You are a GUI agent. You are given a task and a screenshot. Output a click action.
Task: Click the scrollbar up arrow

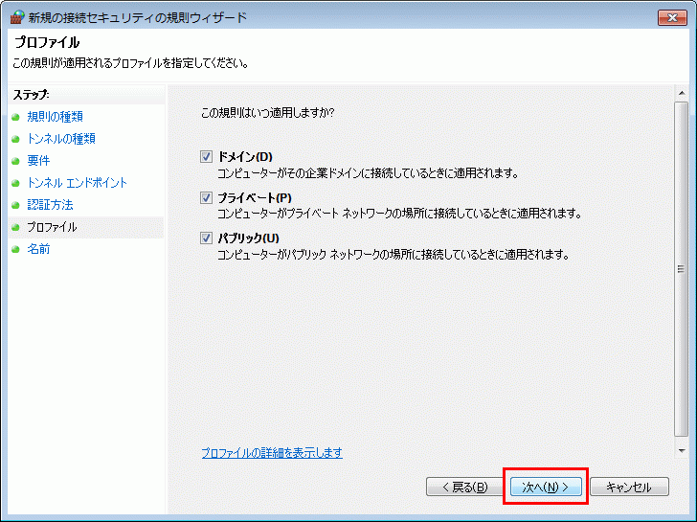coord(681,93)
